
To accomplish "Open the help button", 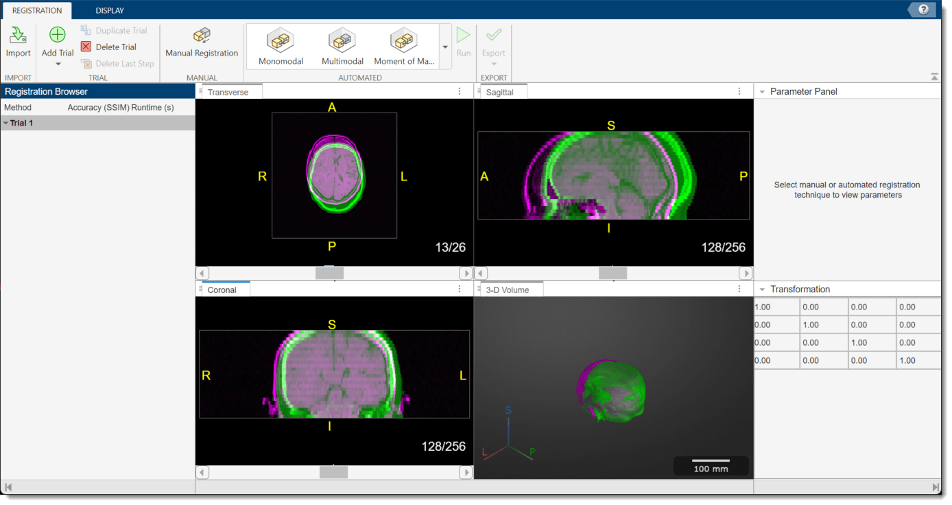I will pyautogui.click(x=923, y=10).
